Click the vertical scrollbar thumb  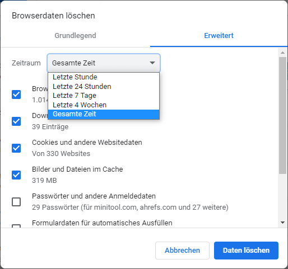tap(282, 115)
